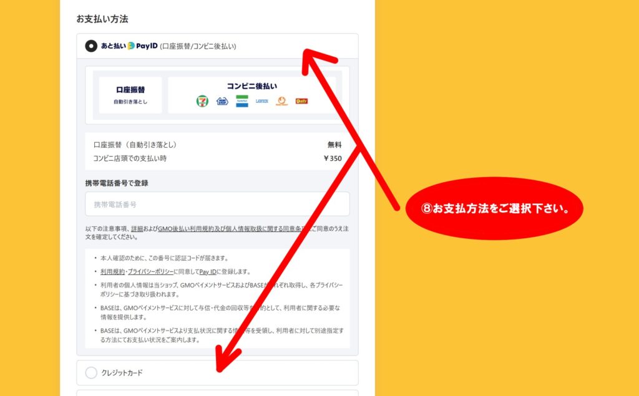Click the Pay ID logo icon

131,46
